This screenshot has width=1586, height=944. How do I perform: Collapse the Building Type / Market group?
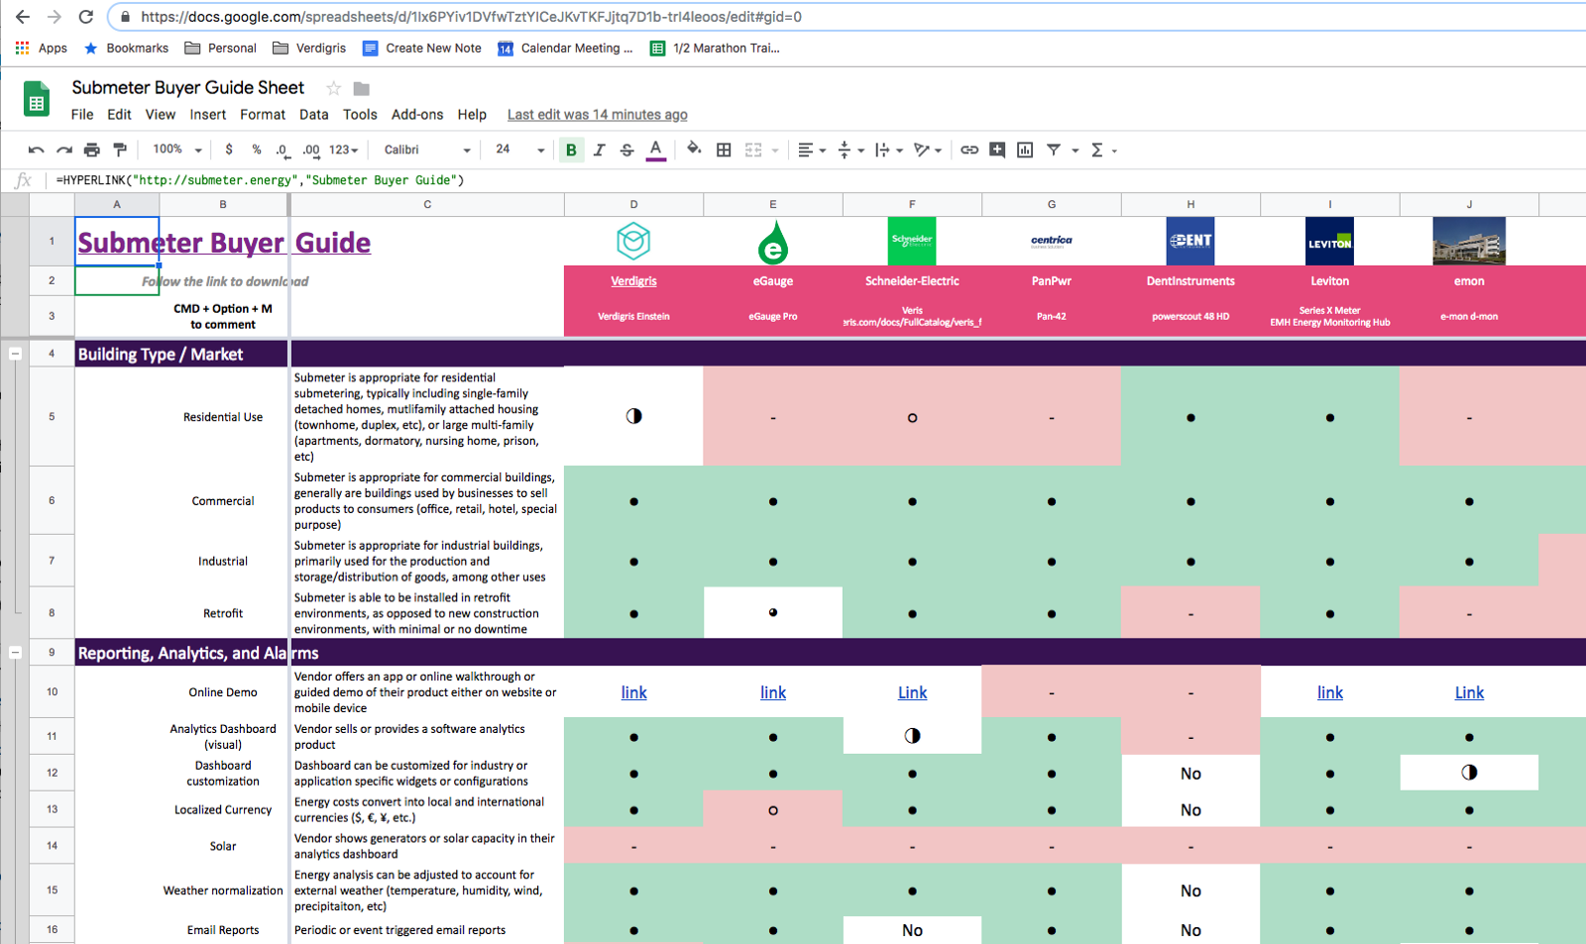[x=15, y=354]
